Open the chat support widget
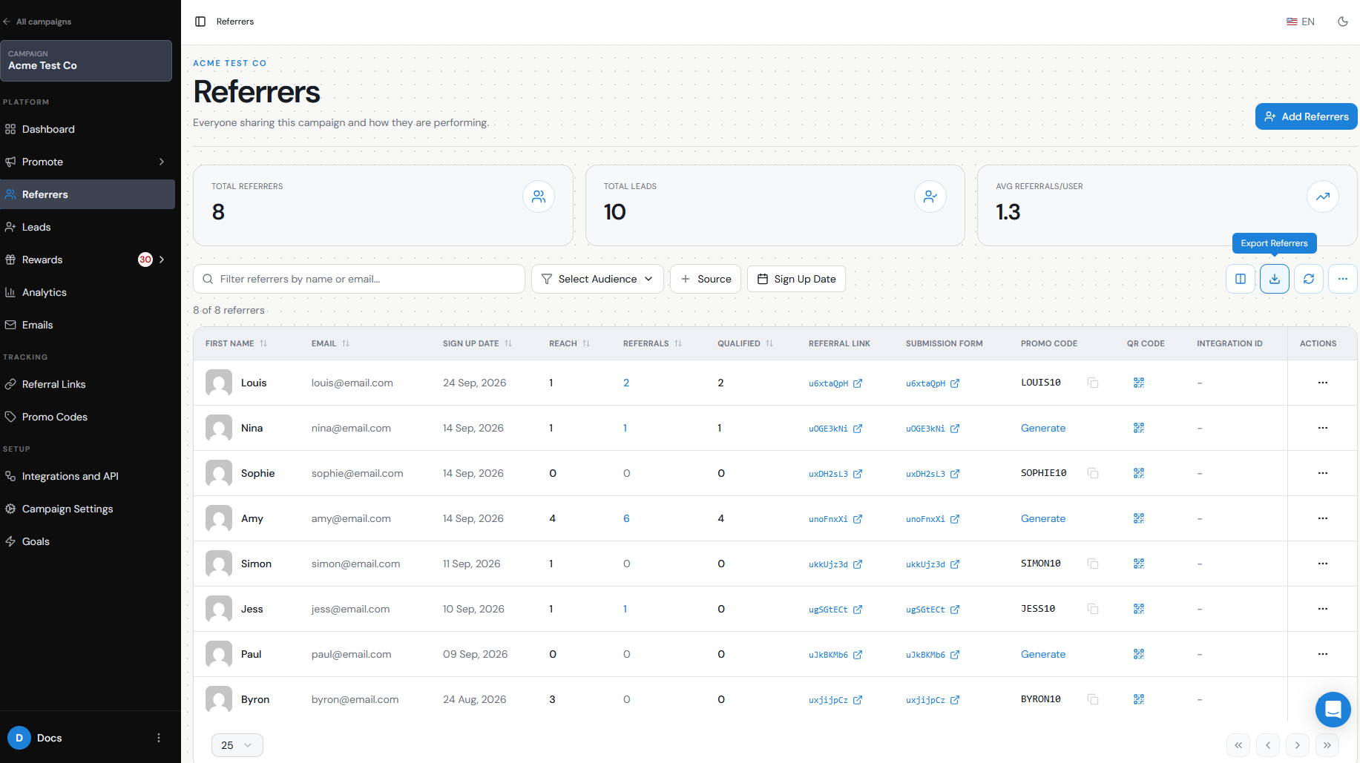Image resolution: width=1360 pixels, height=763 pixels. (x=1333, y=710)
